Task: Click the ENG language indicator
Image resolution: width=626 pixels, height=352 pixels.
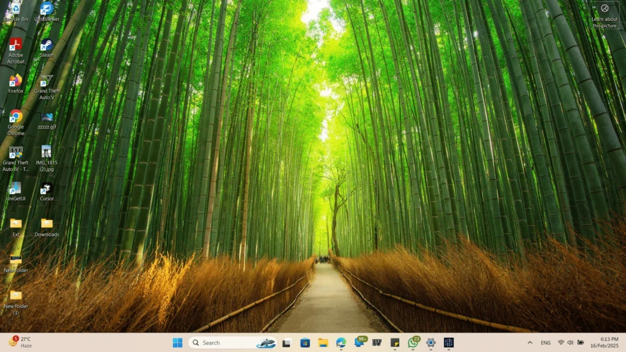Action: 545,342
